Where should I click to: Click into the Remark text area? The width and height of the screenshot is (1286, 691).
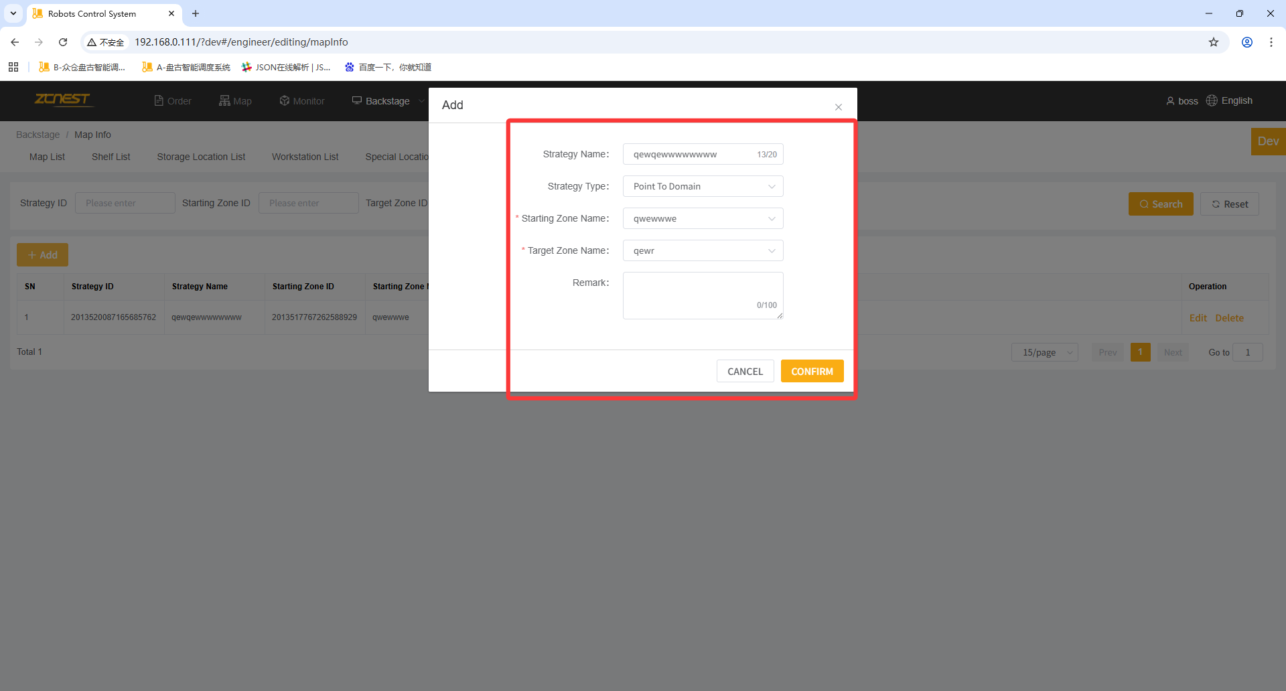(702, 292)
